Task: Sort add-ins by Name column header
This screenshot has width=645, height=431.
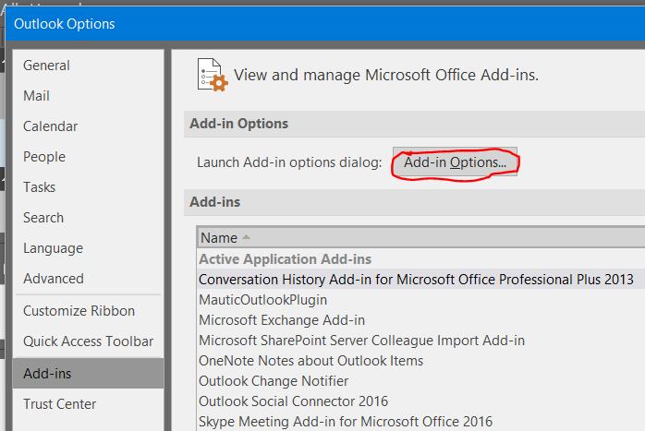Action: coord(220,238)
